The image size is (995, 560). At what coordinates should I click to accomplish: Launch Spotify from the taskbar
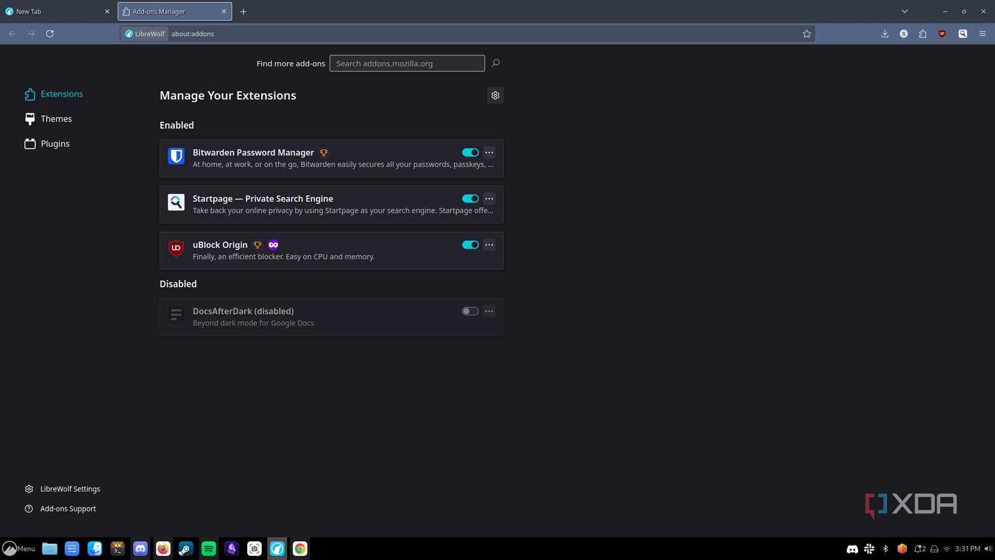(x=209, y=549)
